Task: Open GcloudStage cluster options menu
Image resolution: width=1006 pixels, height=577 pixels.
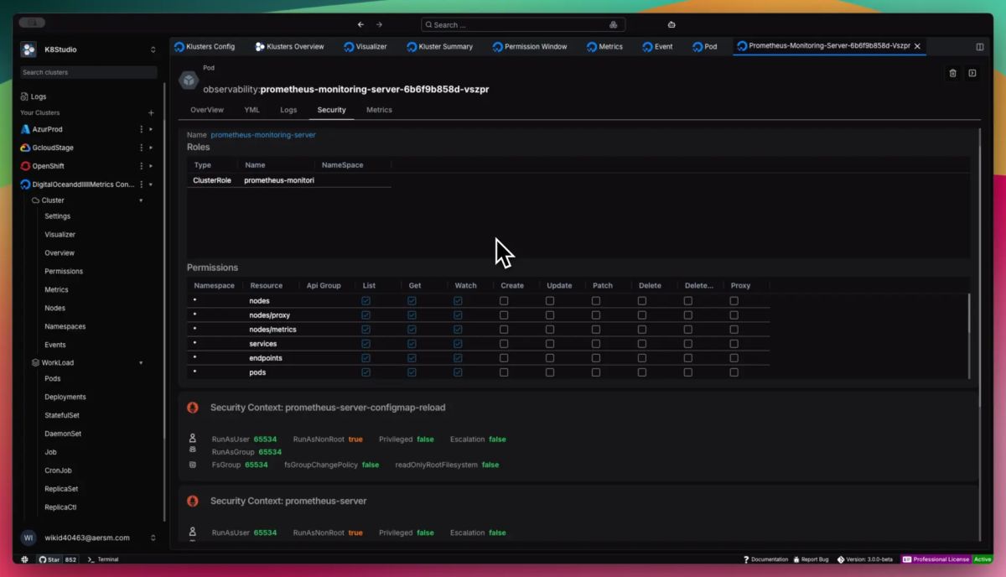Action: click(141, 148)
